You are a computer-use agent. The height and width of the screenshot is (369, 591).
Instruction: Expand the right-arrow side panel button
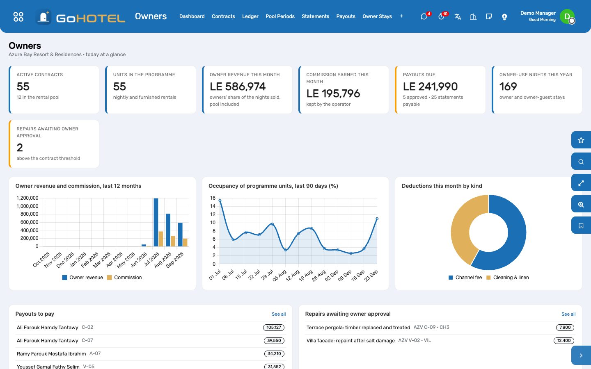581,355
